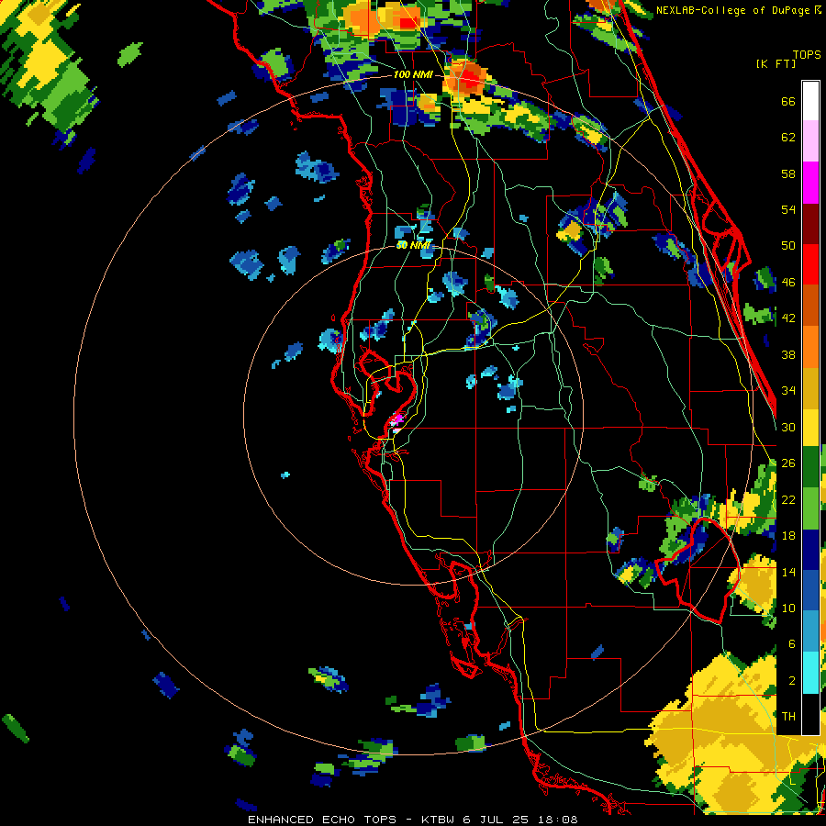Click the legend value 26
The image size is (826, 826).
click(788, 463)
